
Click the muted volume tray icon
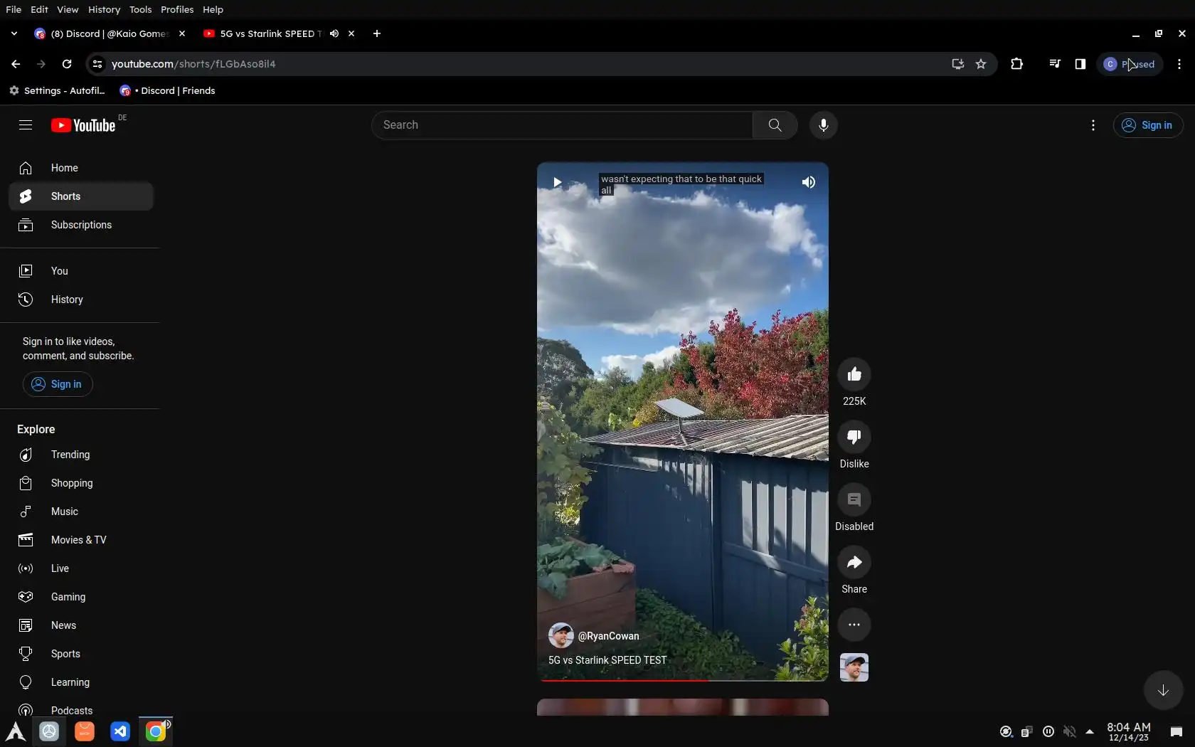click(x=1069, y=731)
